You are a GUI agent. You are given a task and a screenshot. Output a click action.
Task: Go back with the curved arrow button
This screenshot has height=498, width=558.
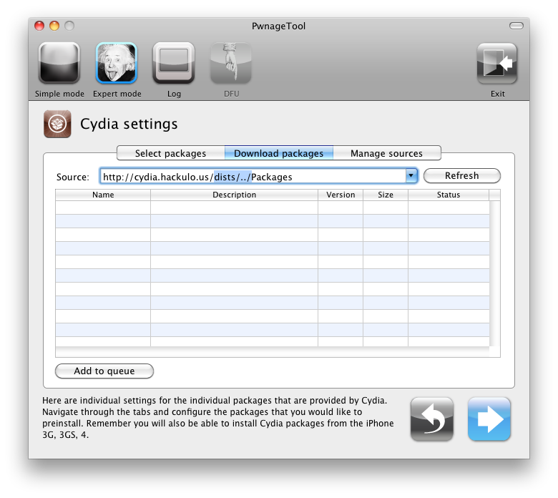(x=431, y=419)
